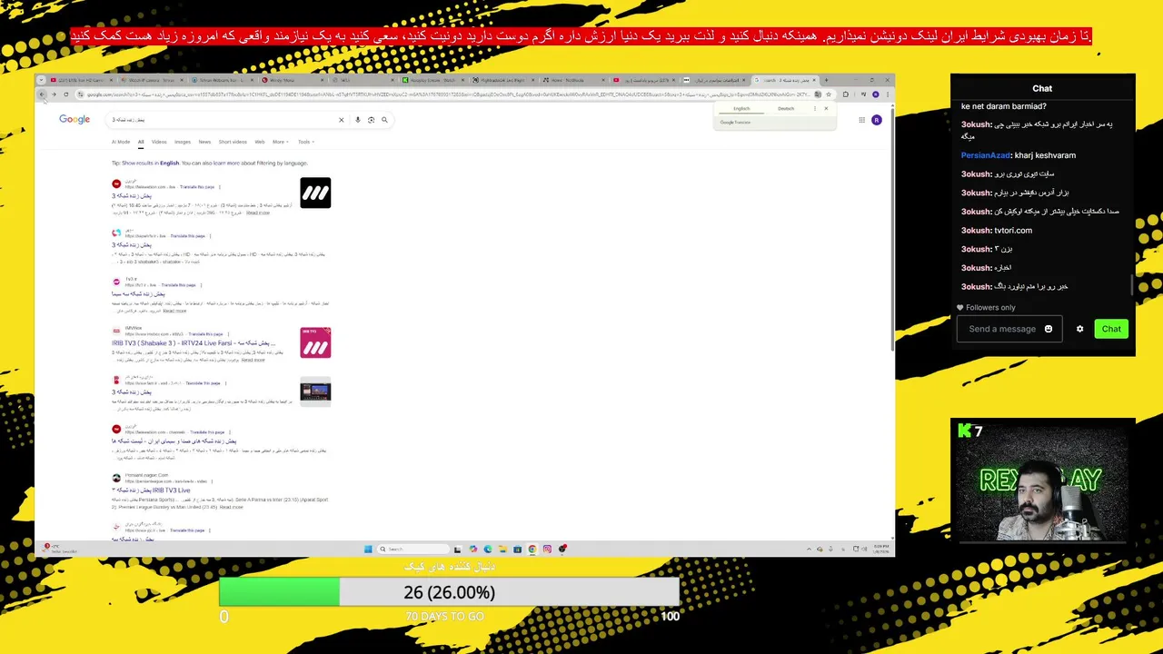Open Google Translate popup options menu
This screenshot has width=1163, height=654.
[814, 108]
